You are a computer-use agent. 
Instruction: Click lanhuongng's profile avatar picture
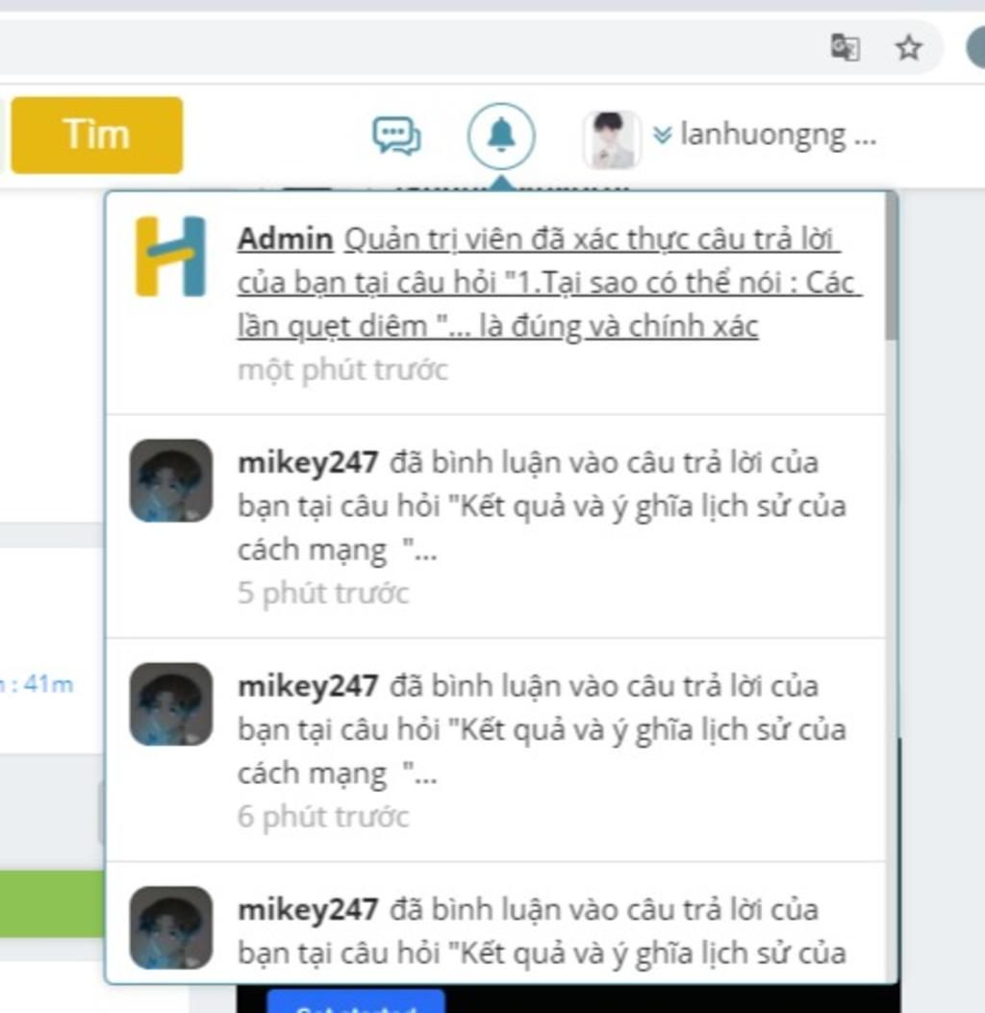613,136
